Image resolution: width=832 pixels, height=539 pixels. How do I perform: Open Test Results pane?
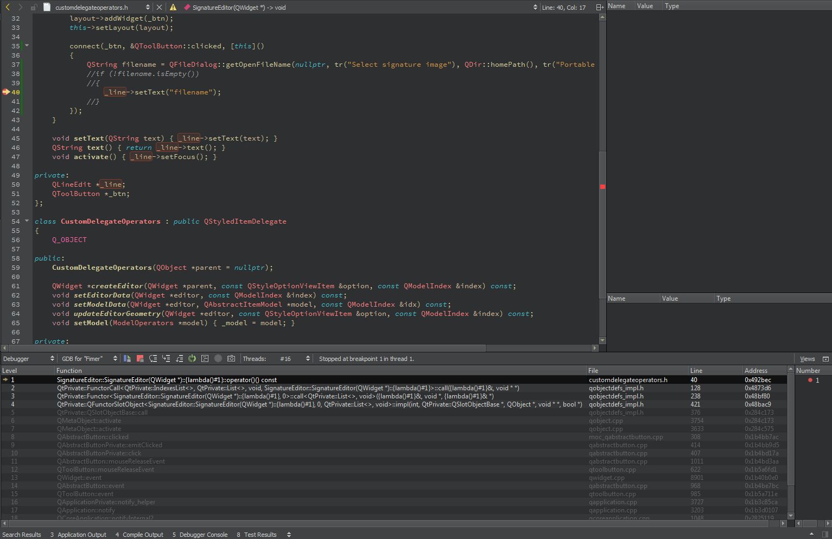256,535
